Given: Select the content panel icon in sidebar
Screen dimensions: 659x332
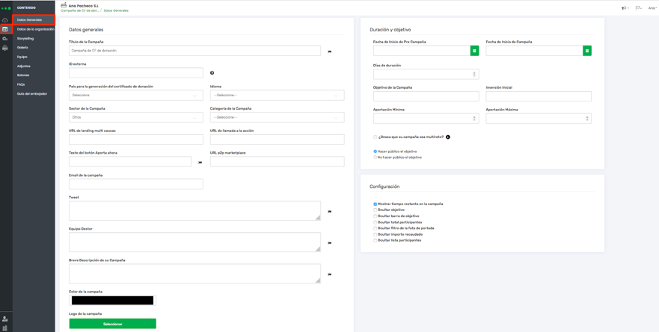Looking at the screenshot, I should [x=5, y=29].
